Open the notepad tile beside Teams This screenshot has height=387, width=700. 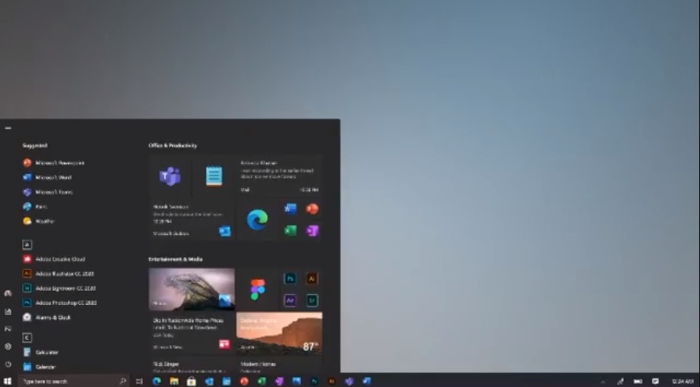coord(214,176)
